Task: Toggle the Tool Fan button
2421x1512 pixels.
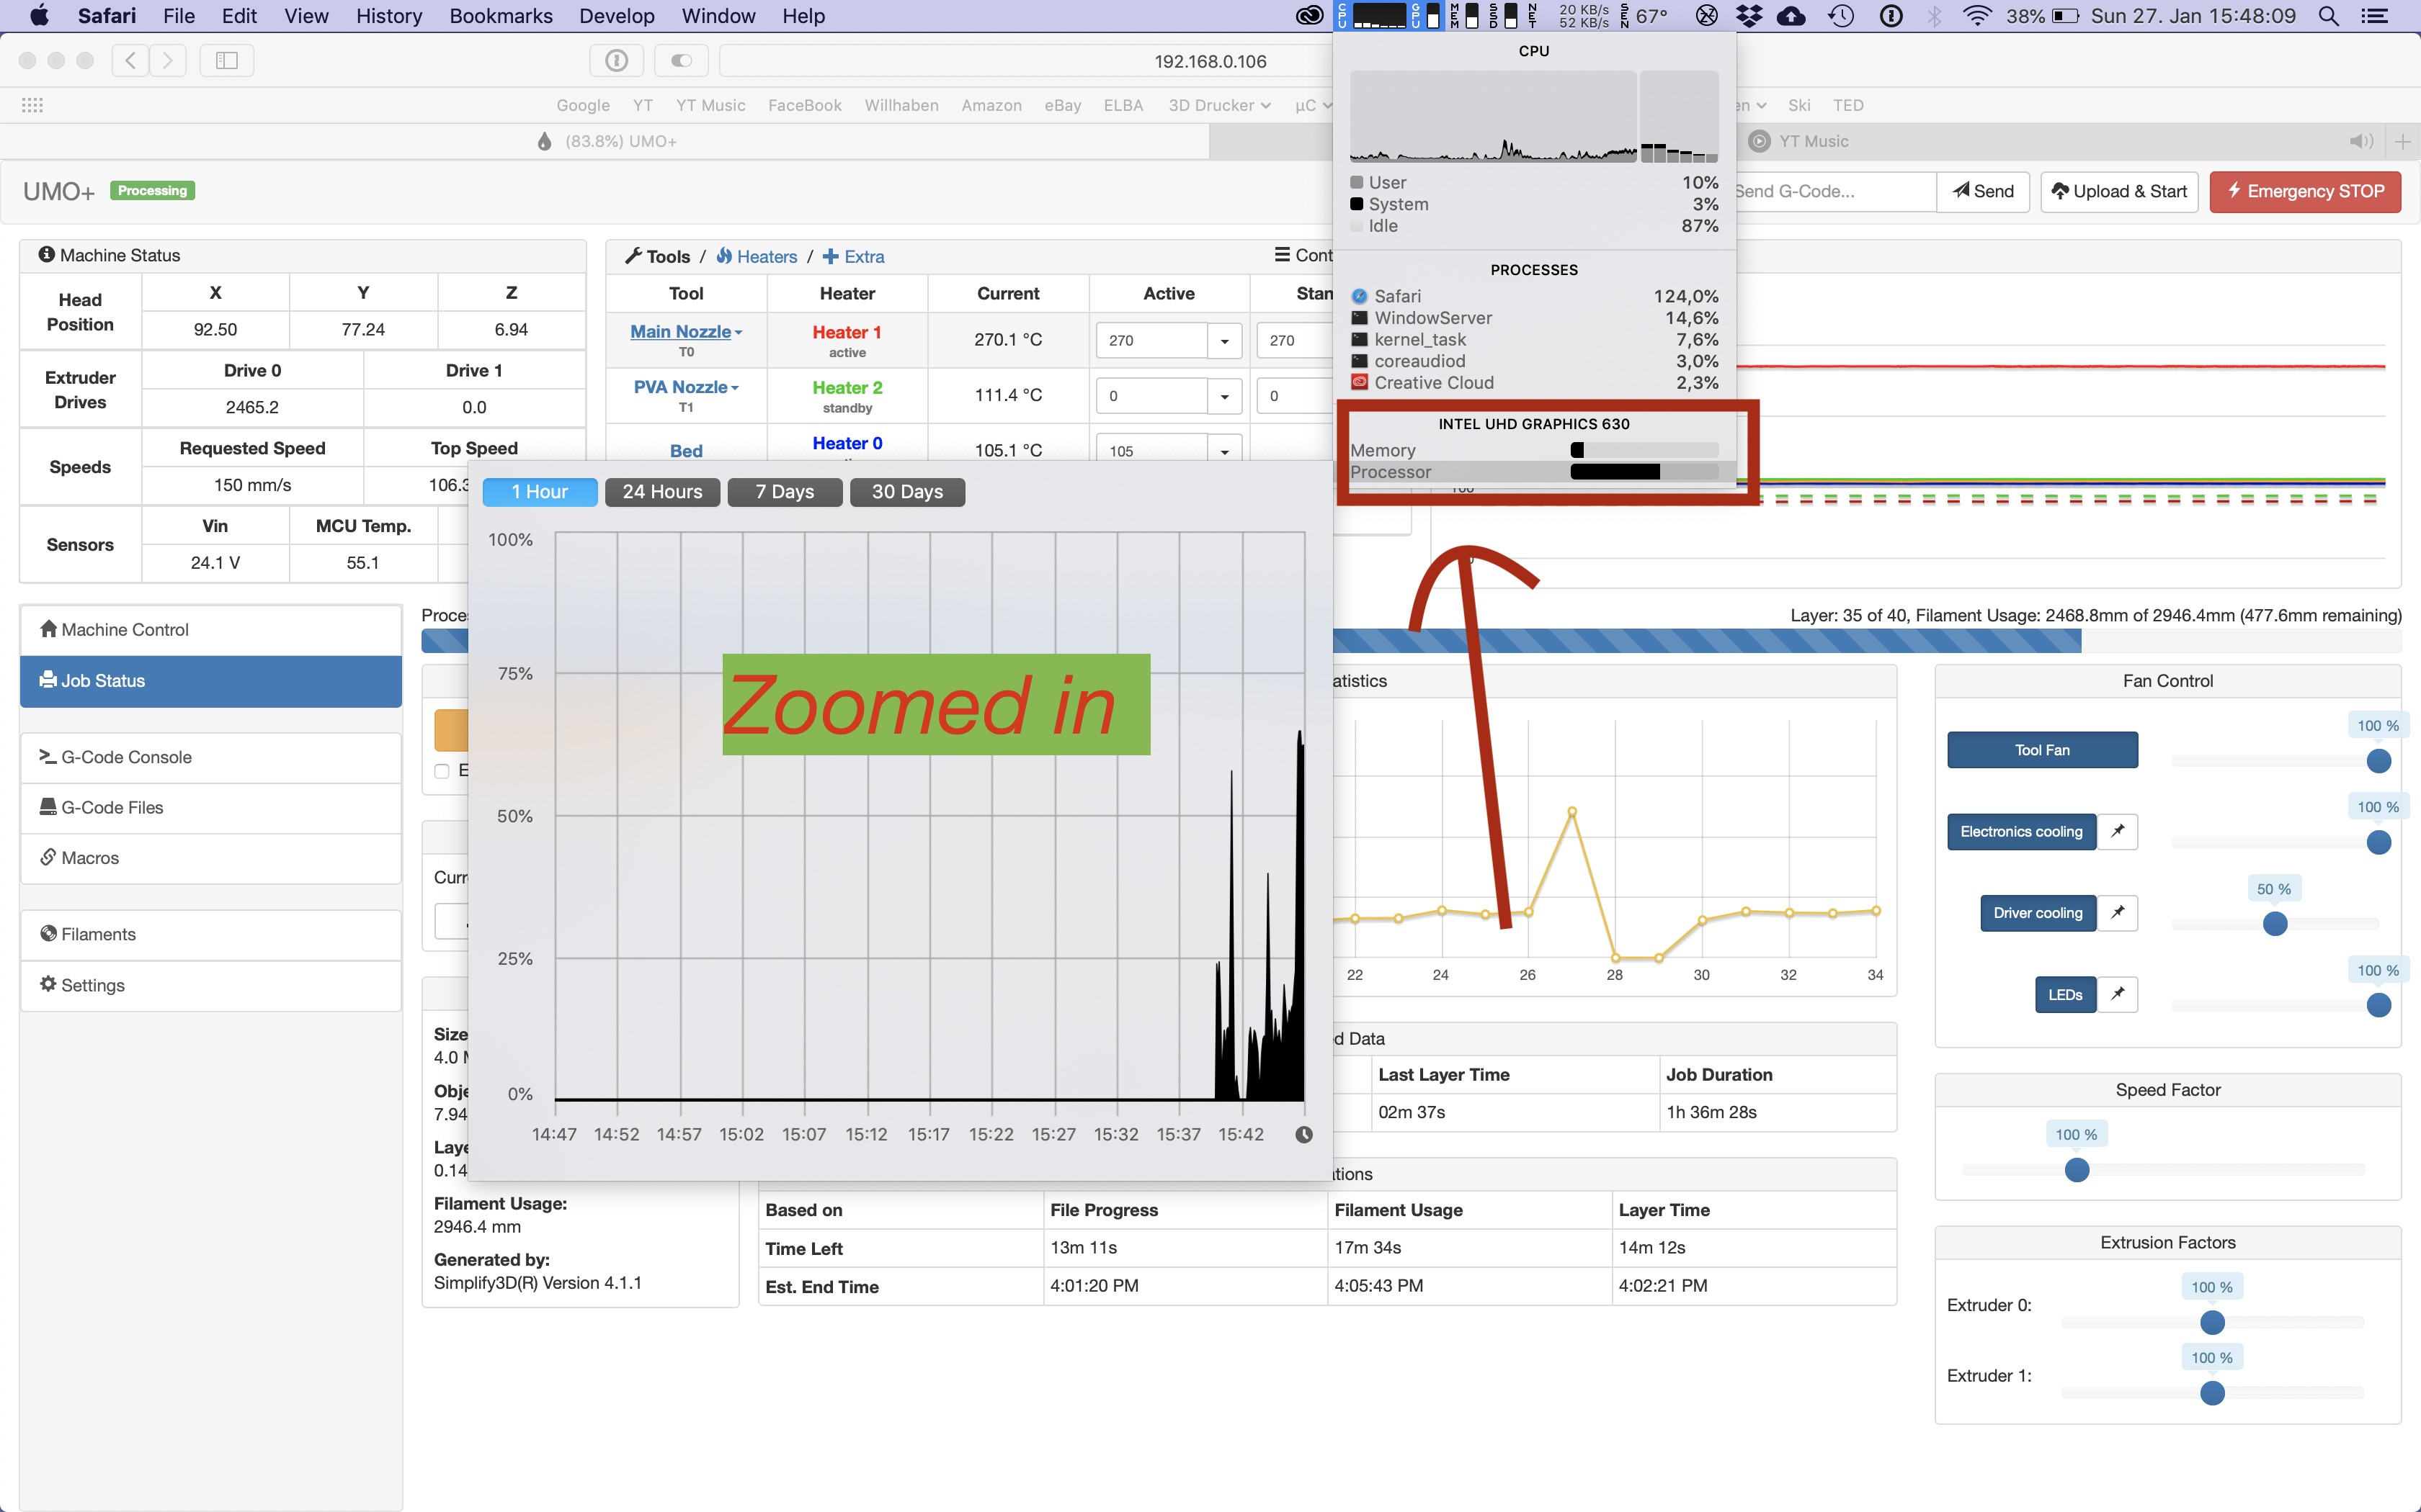Action: click(2042, 750)
